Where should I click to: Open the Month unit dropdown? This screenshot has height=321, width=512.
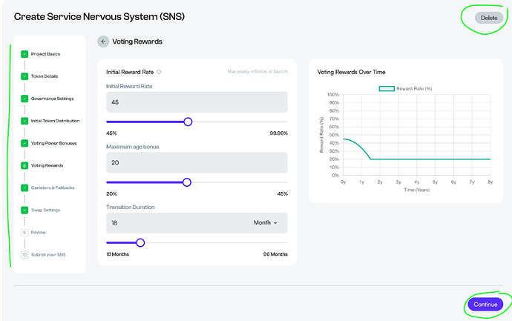265,222
